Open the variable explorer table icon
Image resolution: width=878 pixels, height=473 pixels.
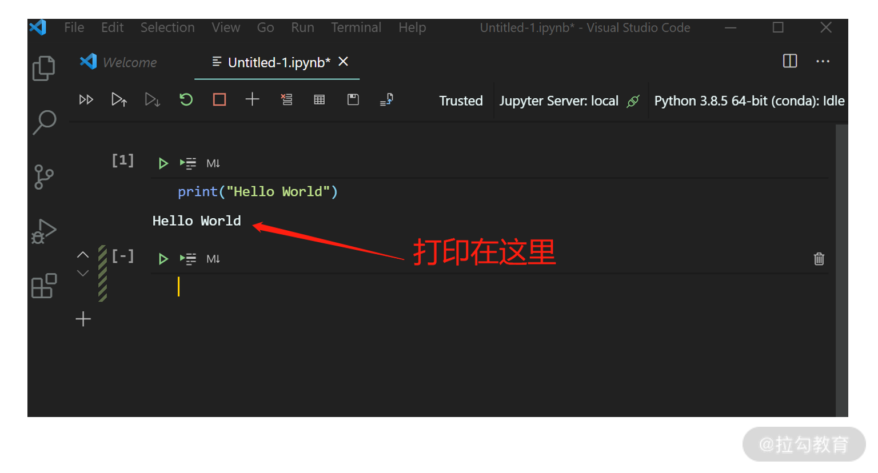click(x=320, y=100)
